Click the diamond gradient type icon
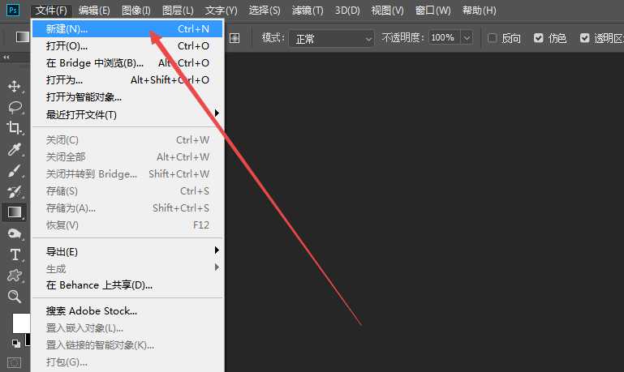This screenshot has width=624, height=372. point(235,38)
